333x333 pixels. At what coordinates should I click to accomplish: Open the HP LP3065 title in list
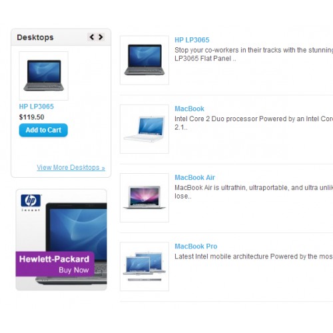[192, 40]
